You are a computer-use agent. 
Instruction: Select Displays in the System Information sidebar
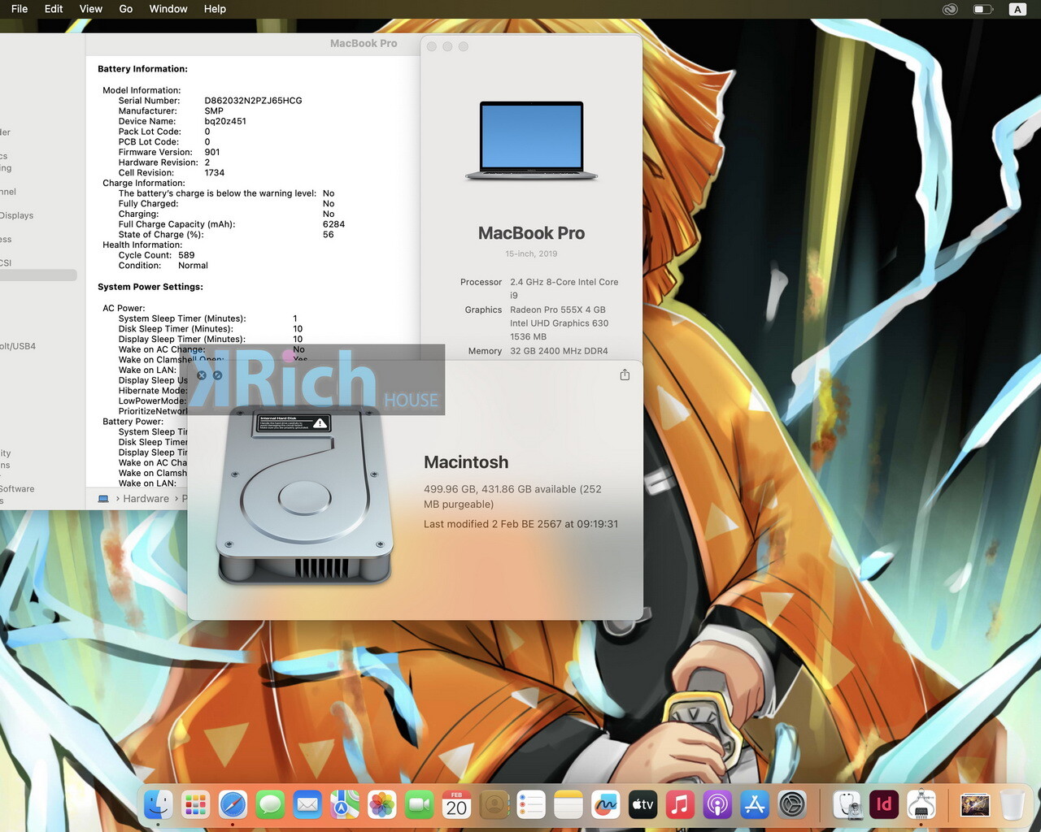(16, 215)
